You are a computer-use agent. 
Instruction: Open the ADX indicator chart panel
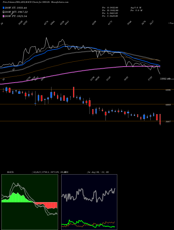click(x=89, y=202)
